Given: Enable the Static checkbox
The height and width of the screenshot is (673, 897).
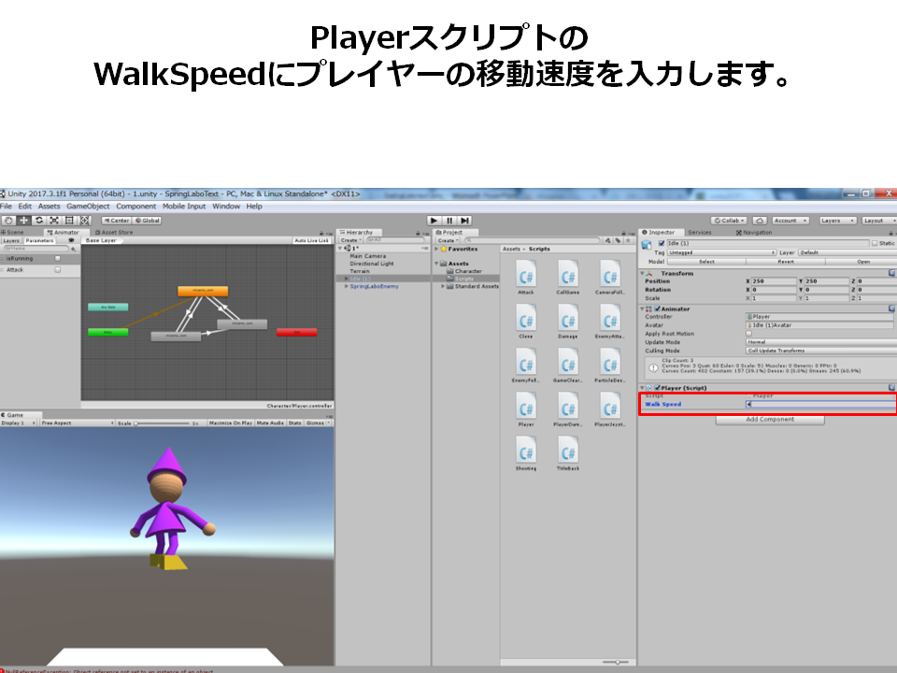Looking at the screenshot, I should click(875, 243).
